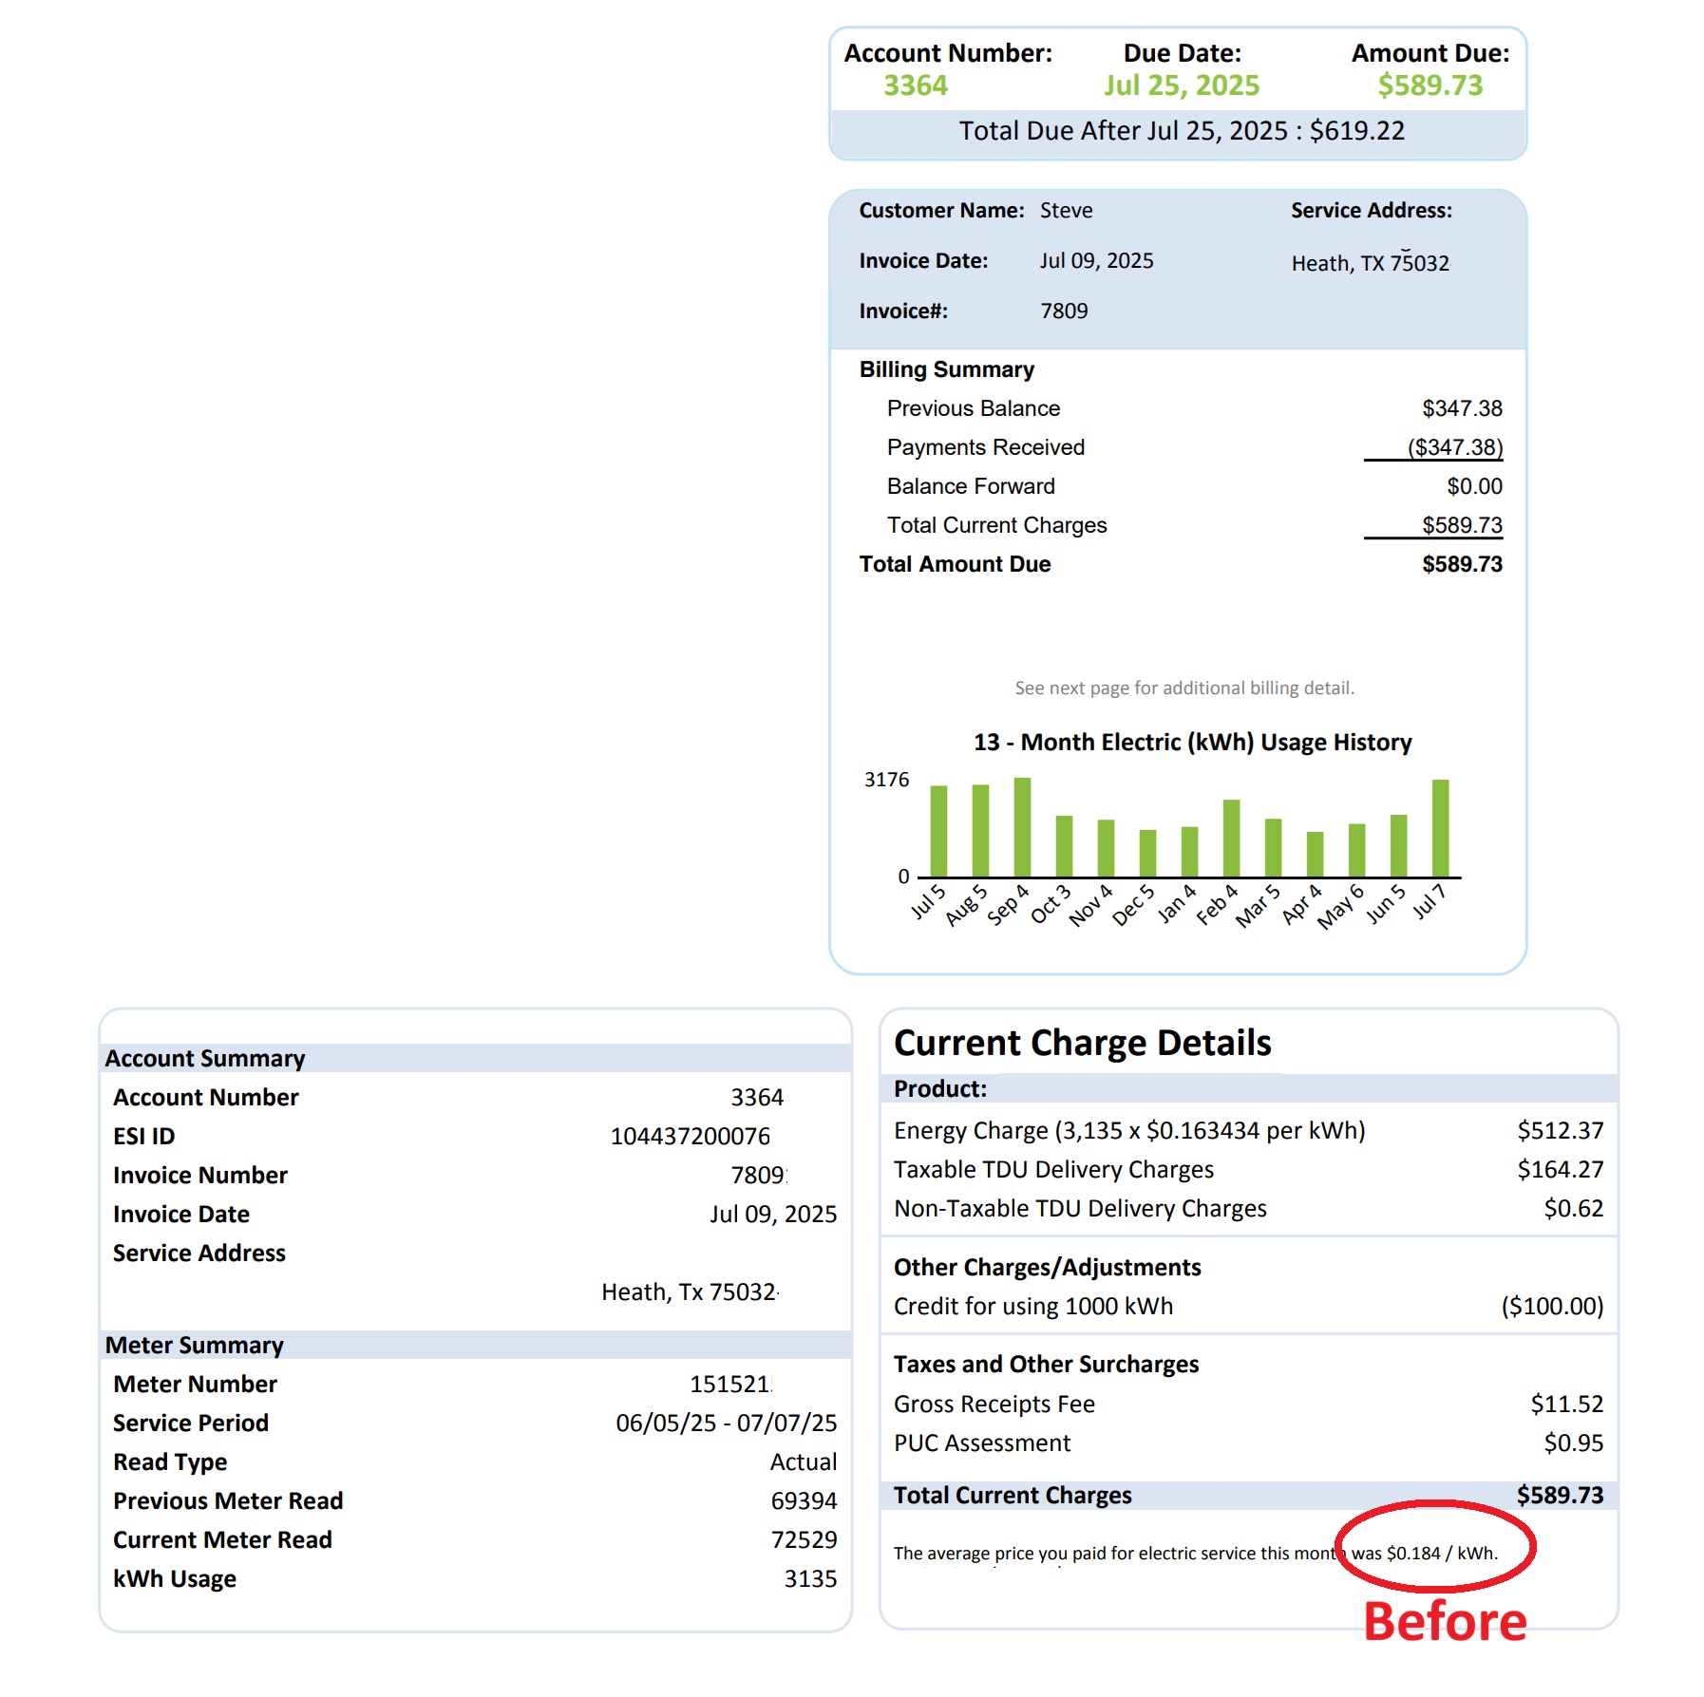This screenshot has width=1704, height=1697.
Task: Click the Amount Due value $589.73 in header
Action: pos(1429,85)
